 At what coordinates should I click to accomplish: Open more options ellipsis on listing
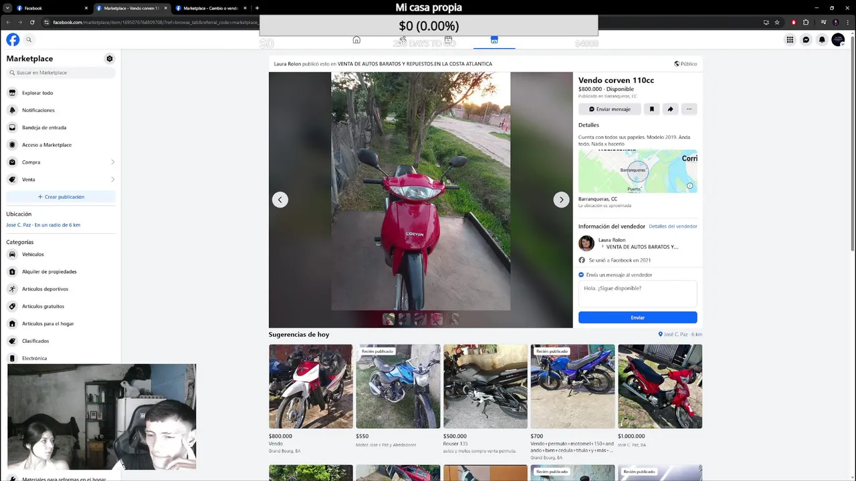[689, 109]
